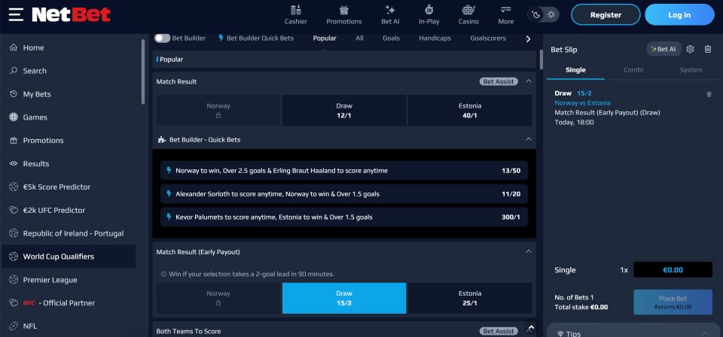
Task: Open the Promotions gift icon in header
Action: coord(344,11)
